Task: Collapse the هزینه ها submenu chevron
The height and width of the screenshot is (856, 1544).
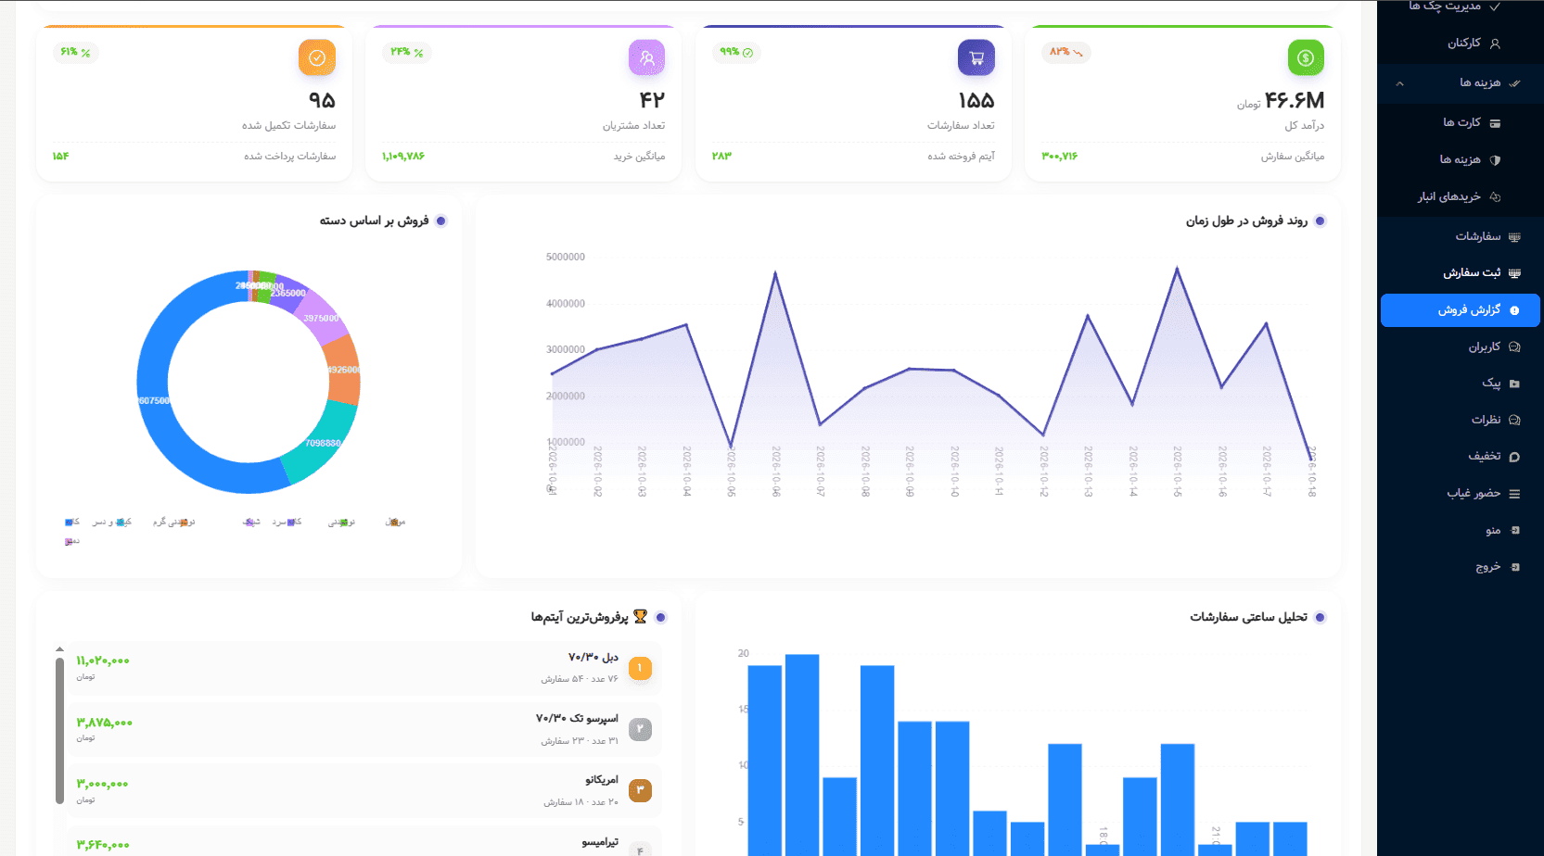Action: (1399, 83)
